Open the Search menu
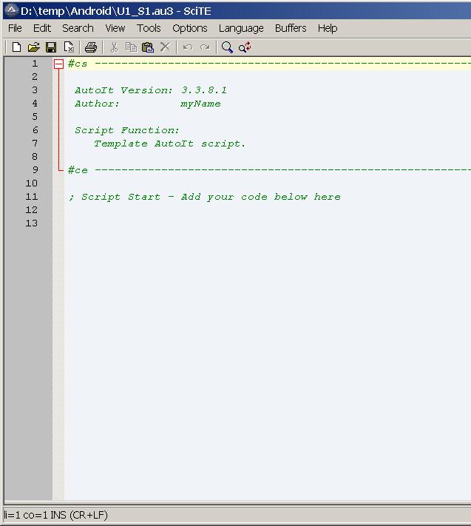The image size is (471, 526). 78,28
